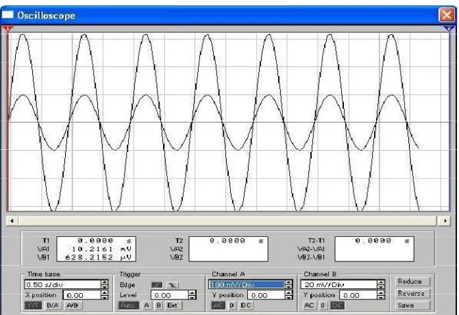The height and width of the screenshot is (315, 459).
Task: Select B/A display mode
Action: [x=52, y=305]
